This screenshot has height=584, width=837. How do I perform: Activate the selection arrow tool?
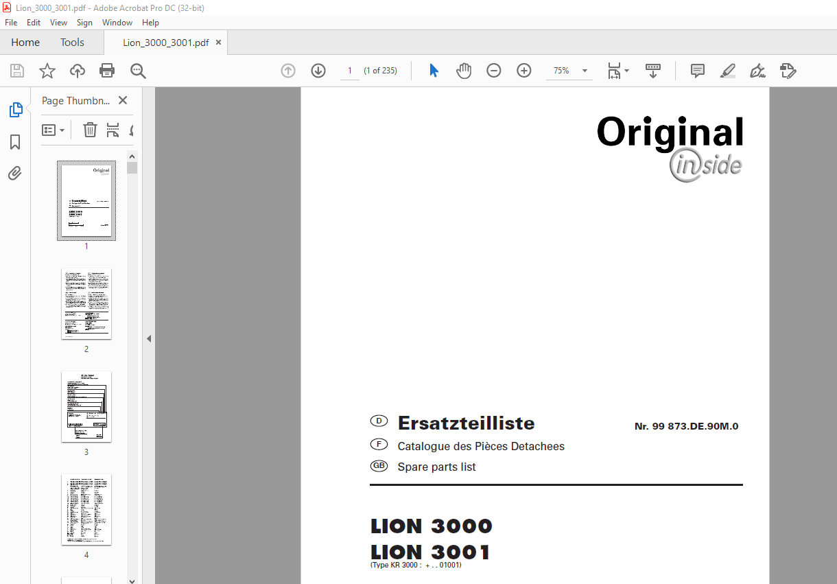click(x=434, y=71)
